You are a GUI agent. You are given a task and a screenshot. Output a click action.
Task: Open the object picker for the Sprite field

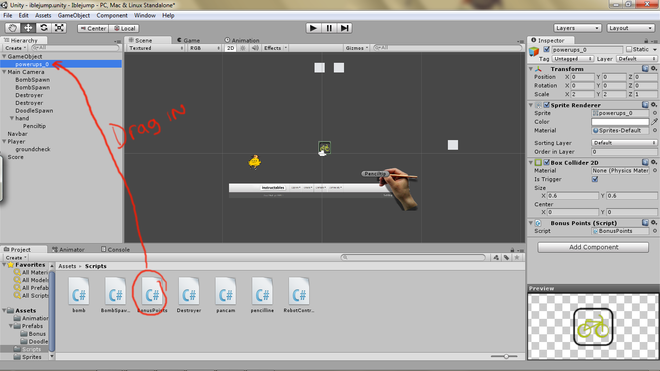click(x=655, y=113)
